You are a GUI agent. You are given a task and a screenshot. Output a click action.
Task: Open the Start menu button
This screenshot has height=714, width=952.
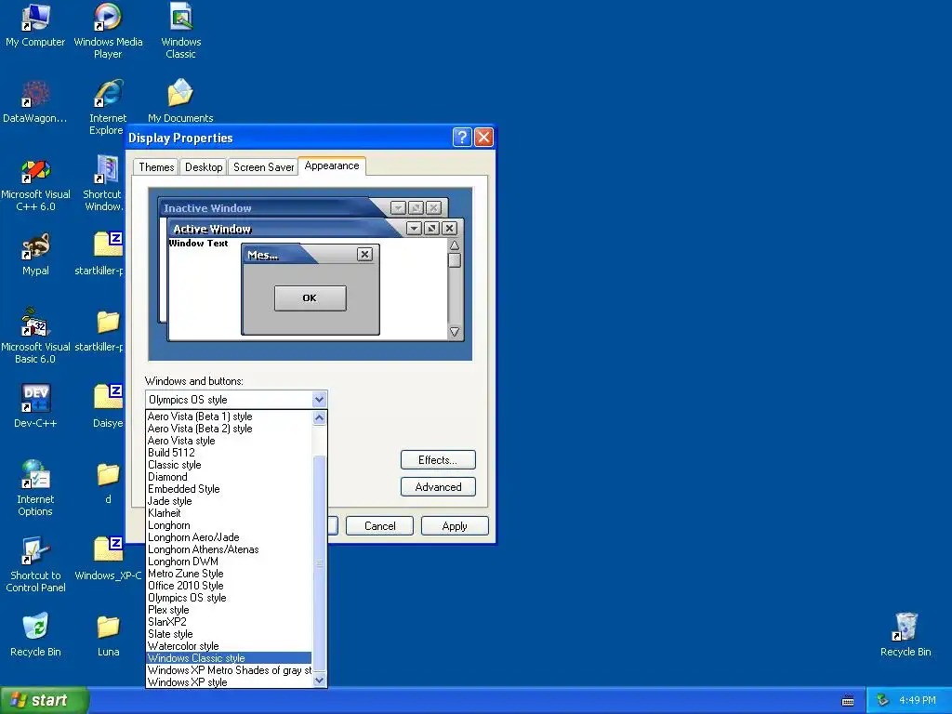pos(45,700)
